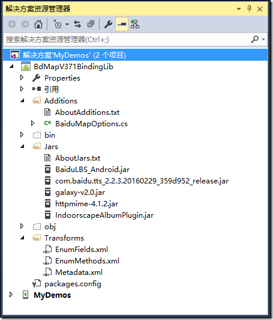This screenshot has width=273, height=320.
Task: Expand the MyDemos project node
Action: 11,295
